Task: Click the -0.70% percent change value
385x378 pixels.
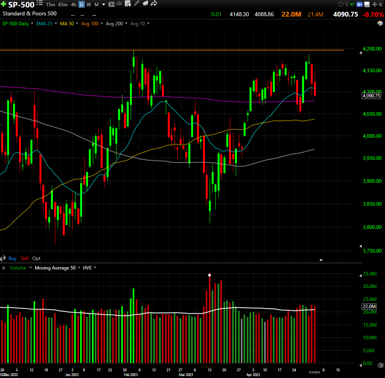Action: point(373,15)
